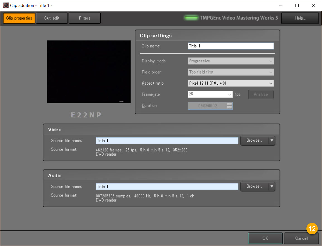This screenshot has height=246, width=322.
Task: Open the Display mode dropdown
Action: [231, 61]
